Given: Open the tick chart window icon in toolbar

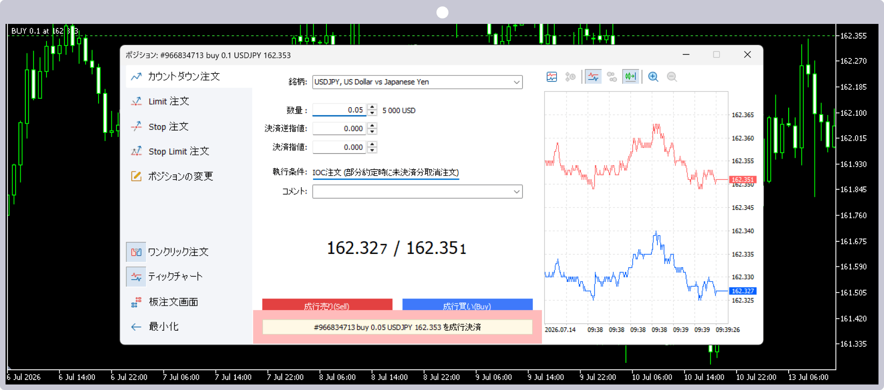Looking at the screenshot, I should coord(552,77).
